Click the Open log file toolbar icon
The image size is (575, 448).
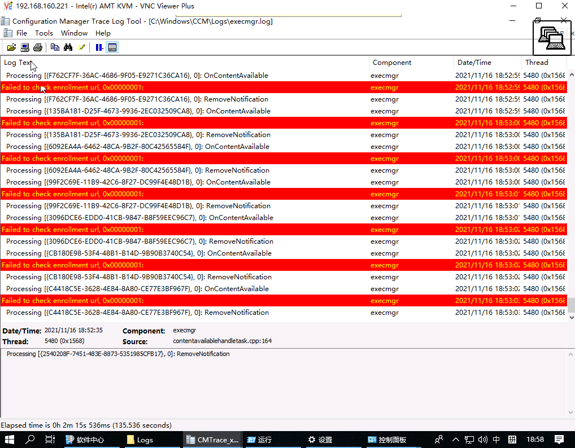click(x=11, y=47)
